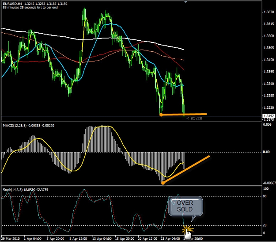Click the 1.3395 price axis label
Viewport: 276px width, 242px height.
pyautogui.click(x=269, y=72)
